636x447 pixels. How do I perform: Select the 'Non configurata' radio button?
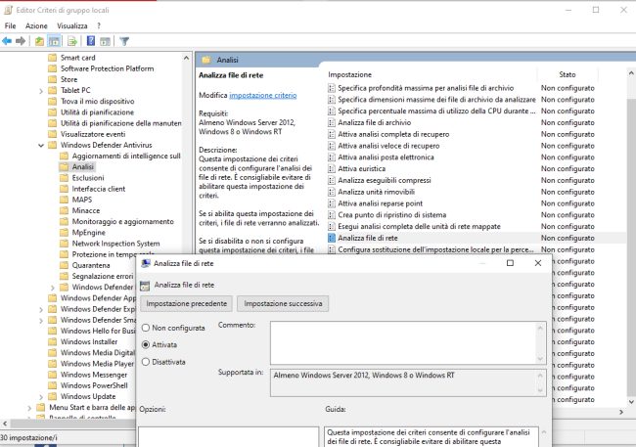147,328
